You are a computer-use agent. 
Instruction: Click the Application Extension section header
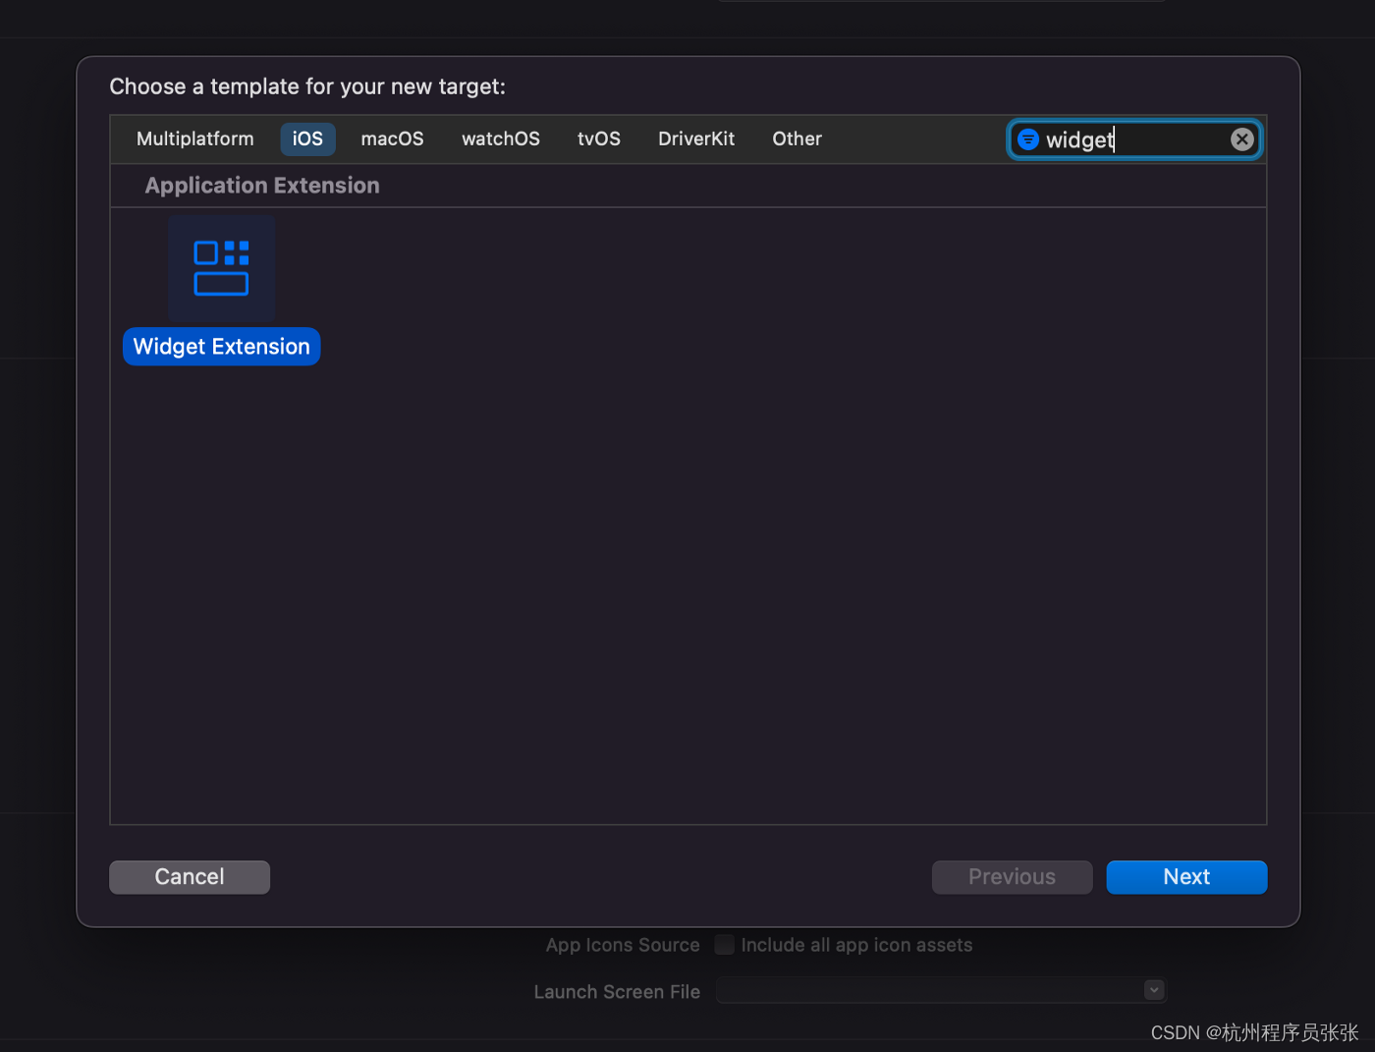pyautogui.click(x=261, y=185)
